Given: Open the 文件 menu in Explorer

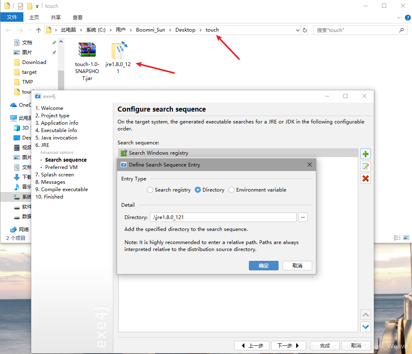Looking at the screenshot, I should [12, 17].
